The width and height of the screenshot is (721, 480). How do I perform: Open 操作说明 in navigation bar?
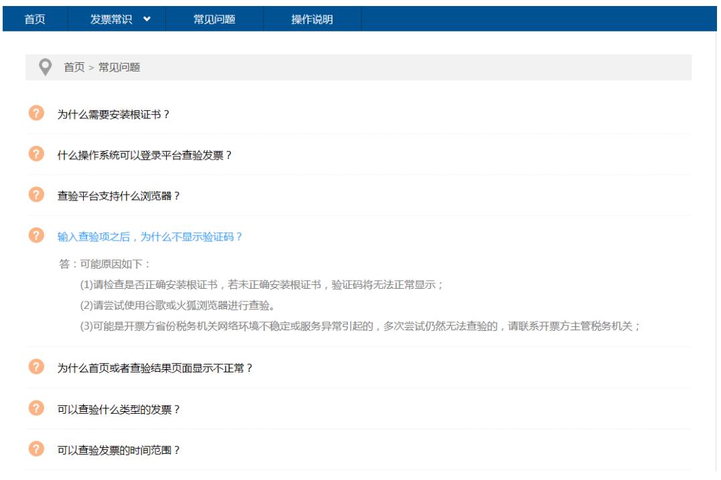(312, 19)
